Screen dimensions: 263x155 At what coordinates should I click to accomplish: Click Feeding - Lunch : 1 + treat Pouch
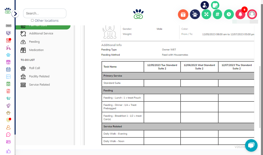123,98
